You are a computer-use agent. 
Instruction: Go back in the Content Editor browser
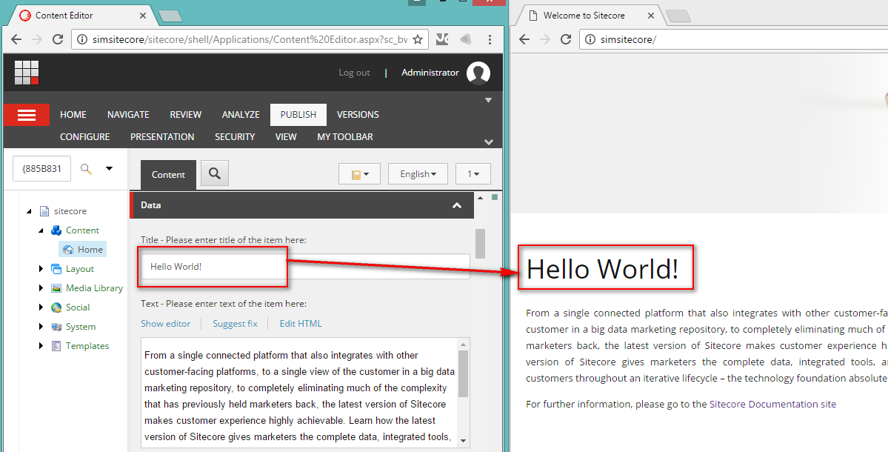click(x=16, y=39)
